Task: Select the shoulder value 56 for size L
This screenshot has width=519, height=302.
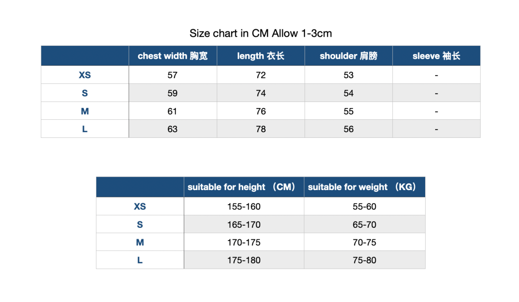Action: [349, 129]
